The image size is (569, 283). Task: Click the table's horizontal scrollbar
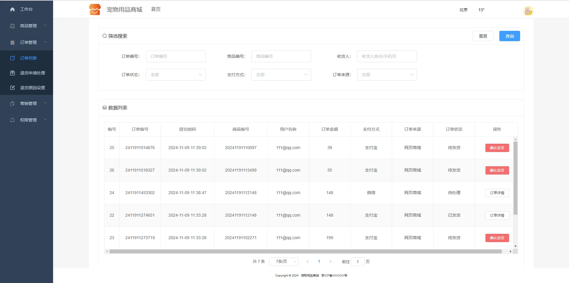click(x=305, y=252)
